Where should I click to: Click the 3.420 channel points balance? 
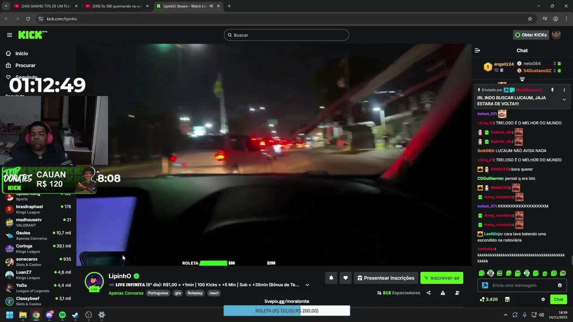[489, 300]
